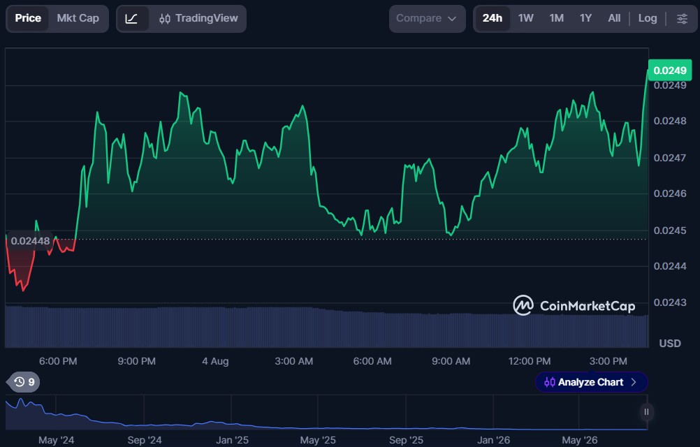Select the Price tab
Image resolution: width=700 pixels, height=447 pixels.
point(28,18)
